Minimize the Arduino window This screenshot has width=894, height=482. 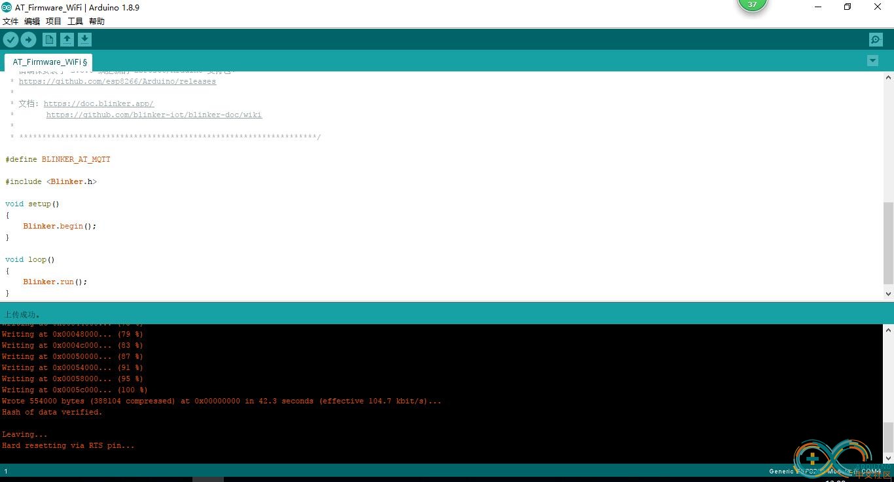(818, 7)
